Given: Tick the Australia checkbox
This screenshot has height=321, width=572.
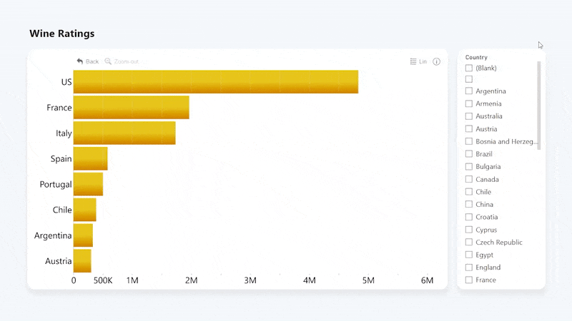Looking at the screenshot, I should [x=469, y=116].
